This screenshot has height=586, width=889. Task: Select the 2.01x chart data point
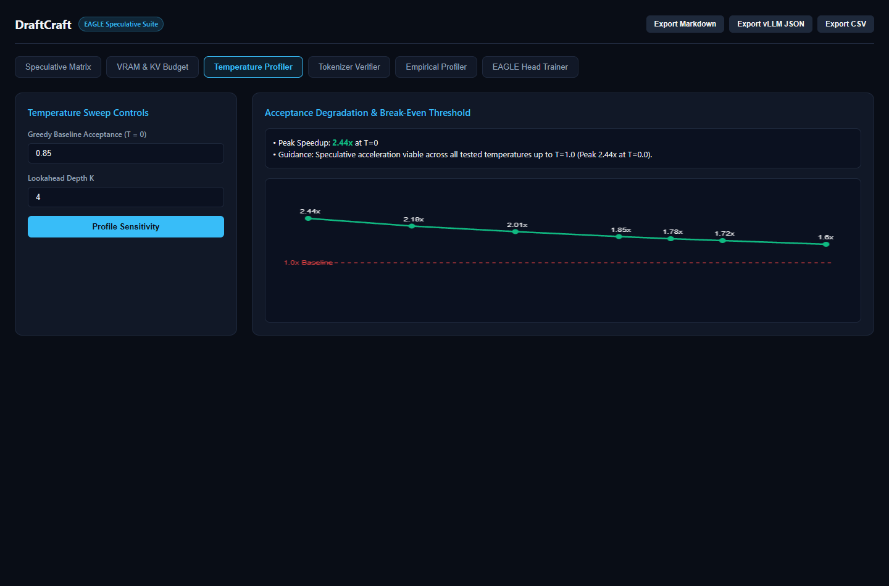tap(515, 232)
